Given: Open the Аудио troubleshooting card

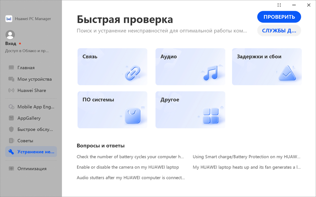Looking at the screenshot, I should pyautogui.click(x=191, y=67).
